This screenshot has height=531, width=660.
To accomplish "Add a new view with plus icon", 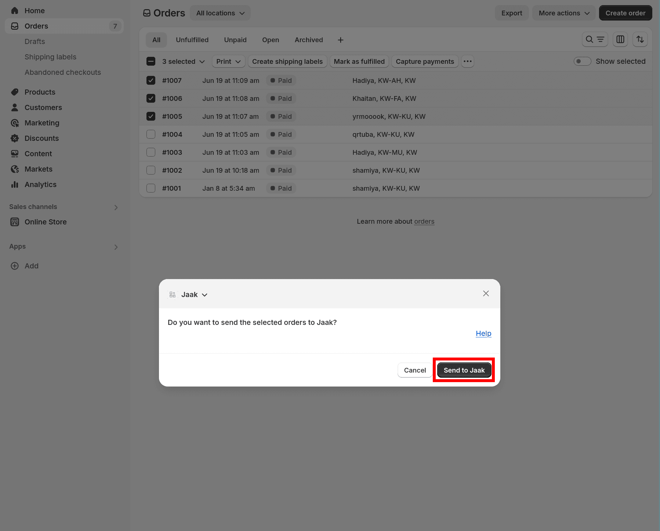I will pyautogui.click(x=341, y=40).
